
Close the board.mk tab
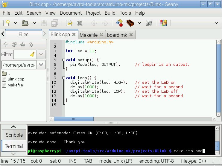coord(131,35)
